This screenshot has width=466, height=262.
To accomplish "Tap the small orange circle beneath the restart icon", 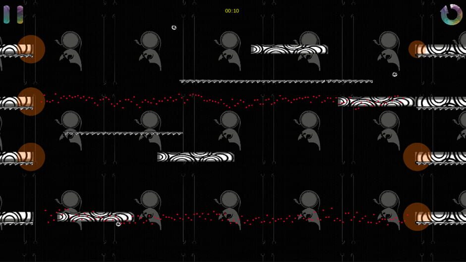I will point(417,49).
